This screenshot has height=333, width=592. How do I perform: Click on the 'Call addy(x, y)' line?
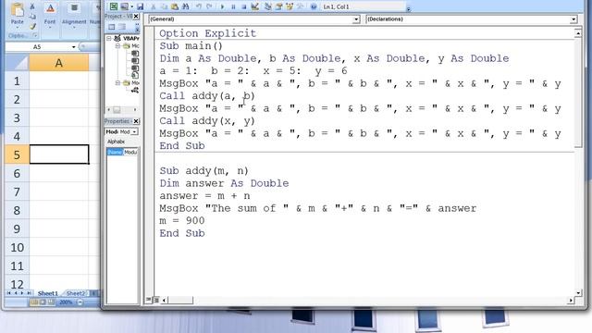click(207, 121)
